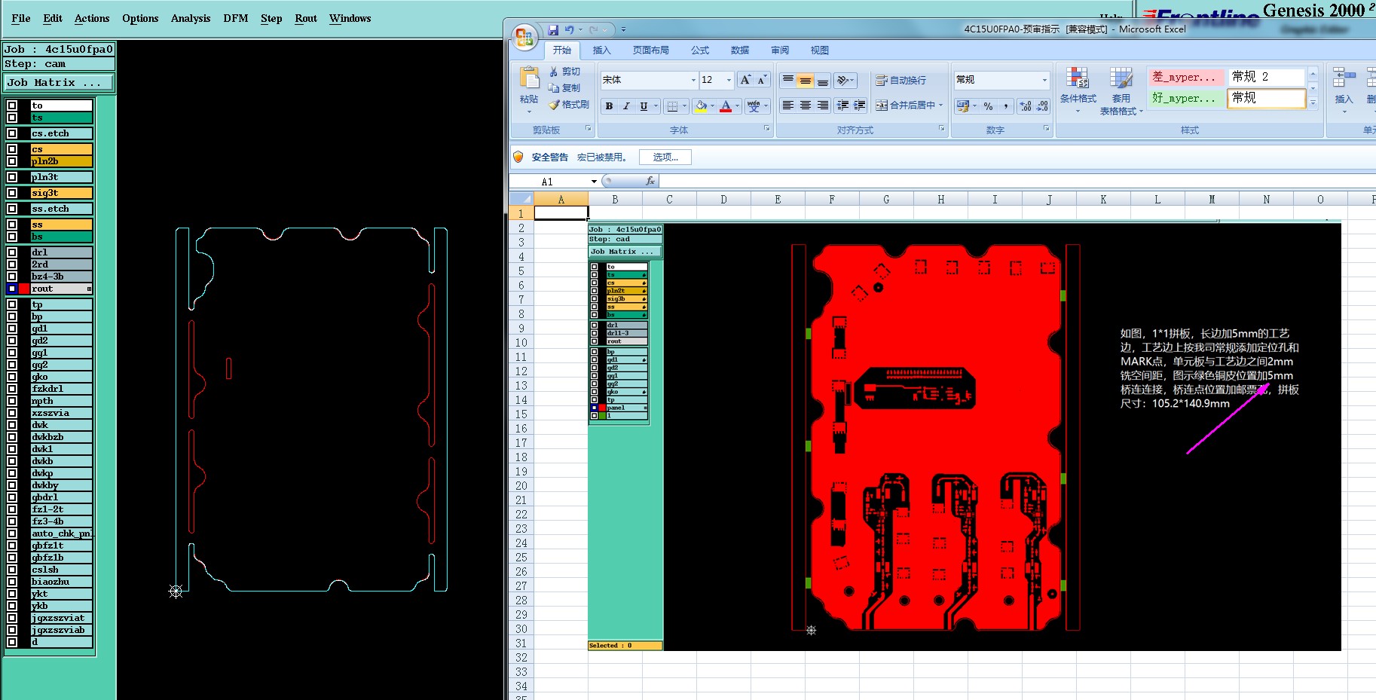Switch to the 页面布局 ribbon tab
The width and height of the screenshot is (1376, 700).
(651, 50)
